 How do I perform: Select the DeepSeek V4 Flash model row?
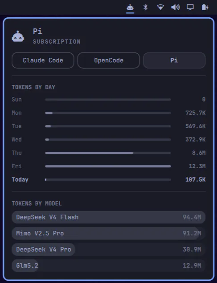click(x=109, y=217)
